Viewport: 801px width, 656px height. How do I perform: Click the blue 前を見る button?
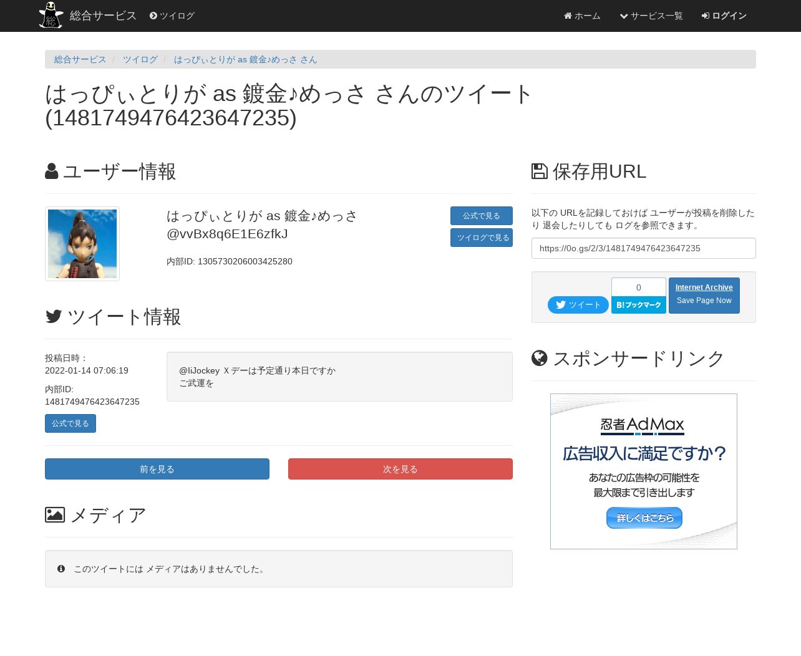click(x=157, y=469)
